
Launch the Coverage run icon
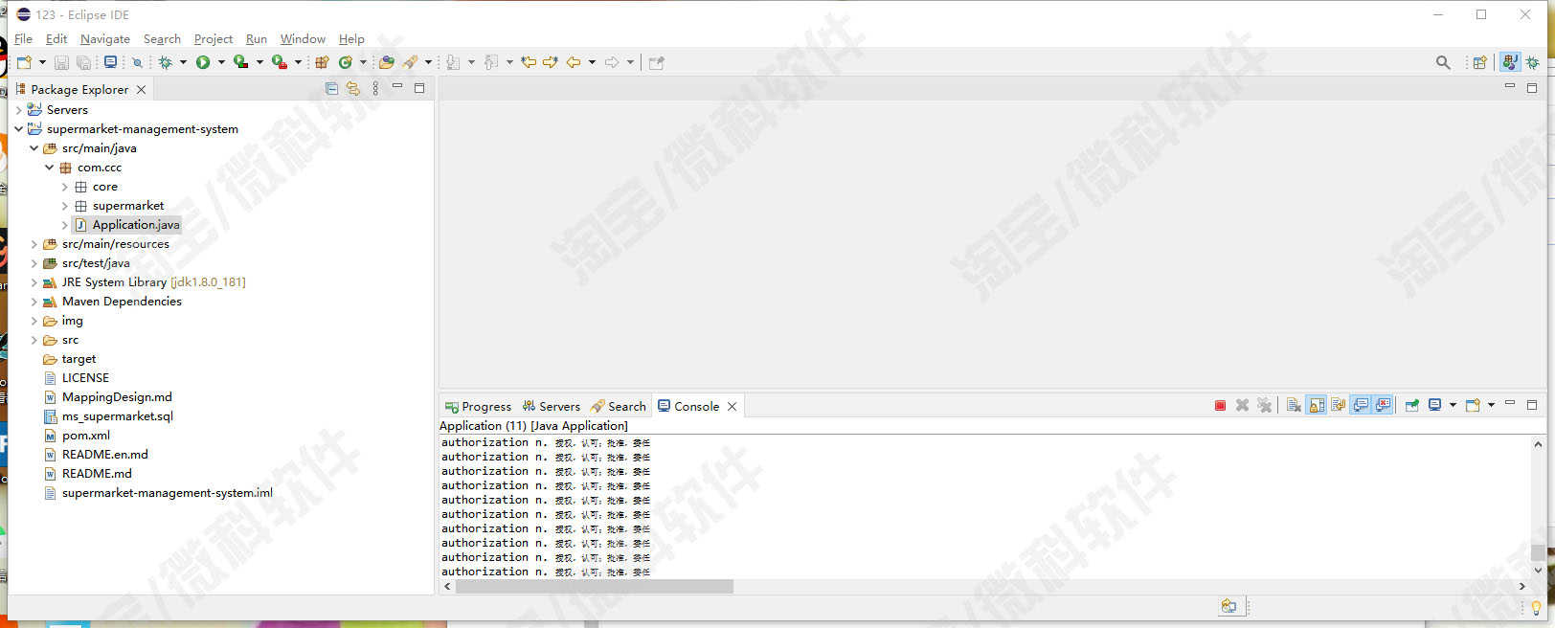(240, 62)
